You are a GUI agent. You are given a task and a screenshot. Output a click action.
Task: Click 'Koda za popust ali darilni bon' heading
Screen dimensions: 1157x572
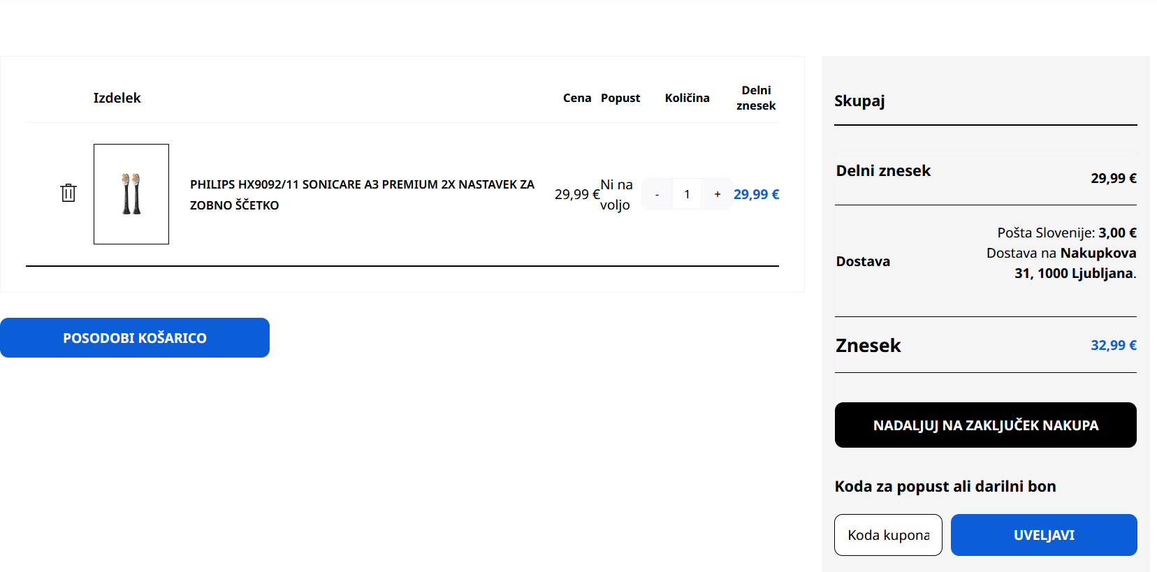pos(945,486)
